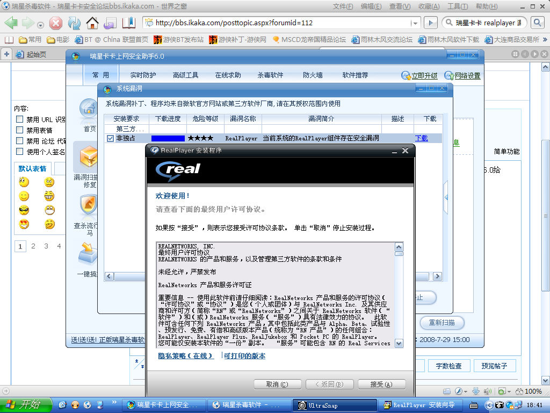Toggle the 禁用表情 checkbox
550x413 pixels.
(20, 130)
